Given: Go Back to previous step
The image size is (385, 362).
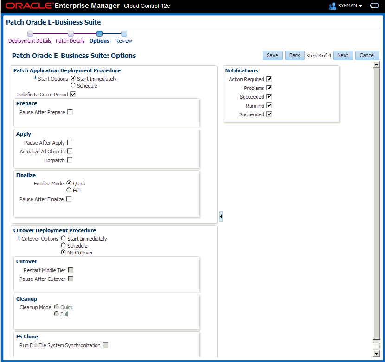Looking at the screenshot, I should pos(295,55).
